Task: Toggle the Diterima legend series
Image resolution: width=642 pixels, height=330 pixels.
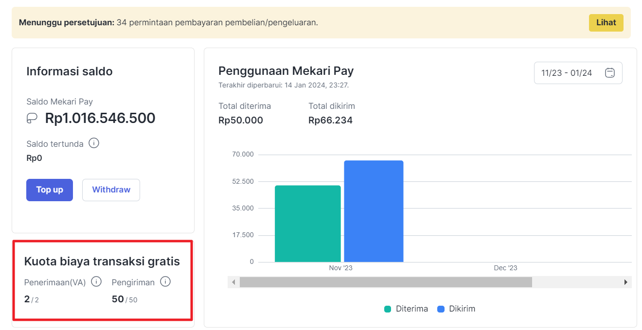Action: (406, 309)
